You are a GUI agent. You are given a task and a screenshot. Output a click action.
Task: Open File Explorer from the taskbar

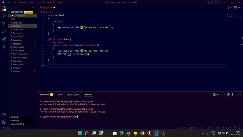point(136,133)
